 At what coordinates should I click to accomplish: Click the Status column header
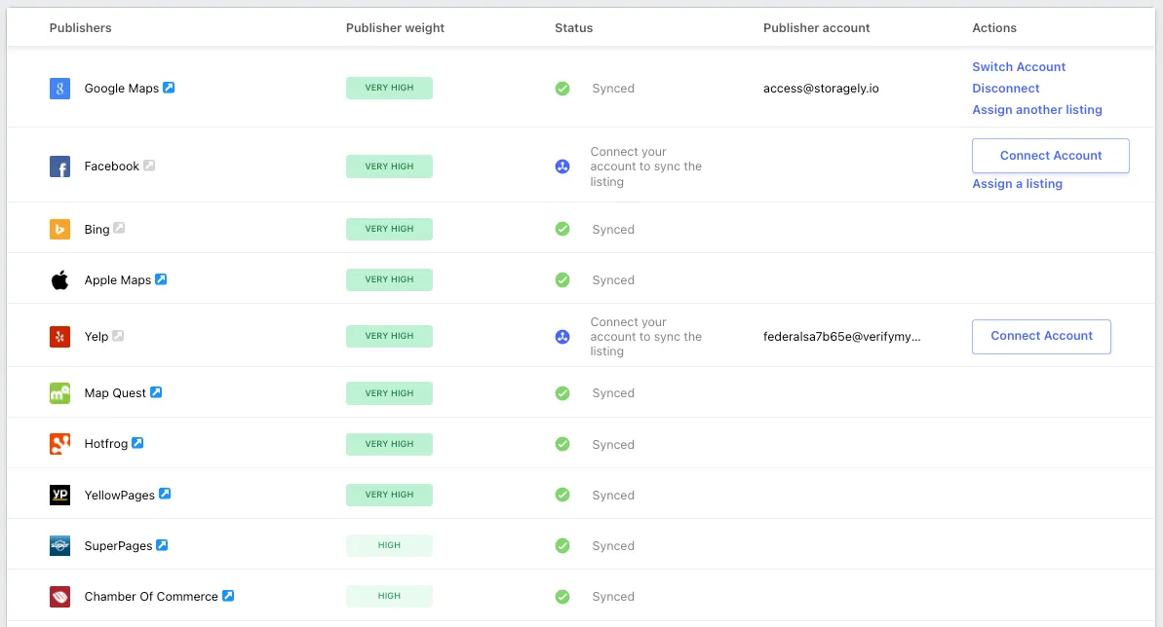573,28
